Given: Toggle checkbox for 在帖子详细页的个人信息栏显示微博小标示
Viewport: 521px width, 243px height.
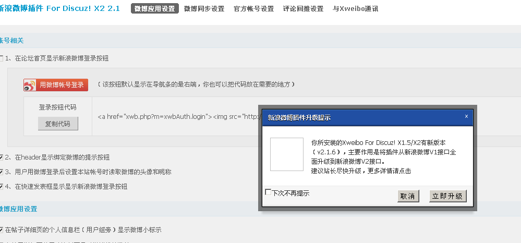Looking at the screenshot, I should tap(1, 230).
